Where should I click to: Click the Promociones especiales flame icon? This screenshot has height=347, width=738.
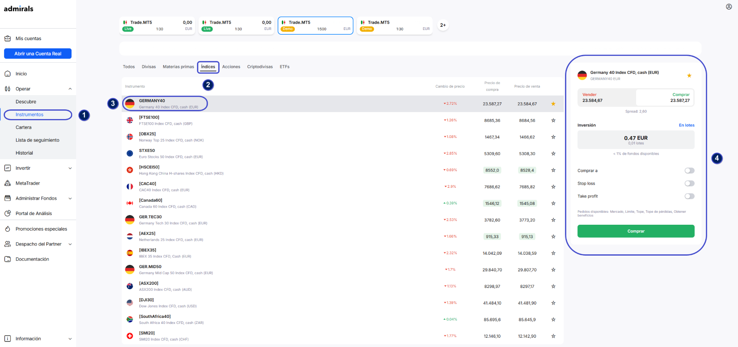pos(7,229)
